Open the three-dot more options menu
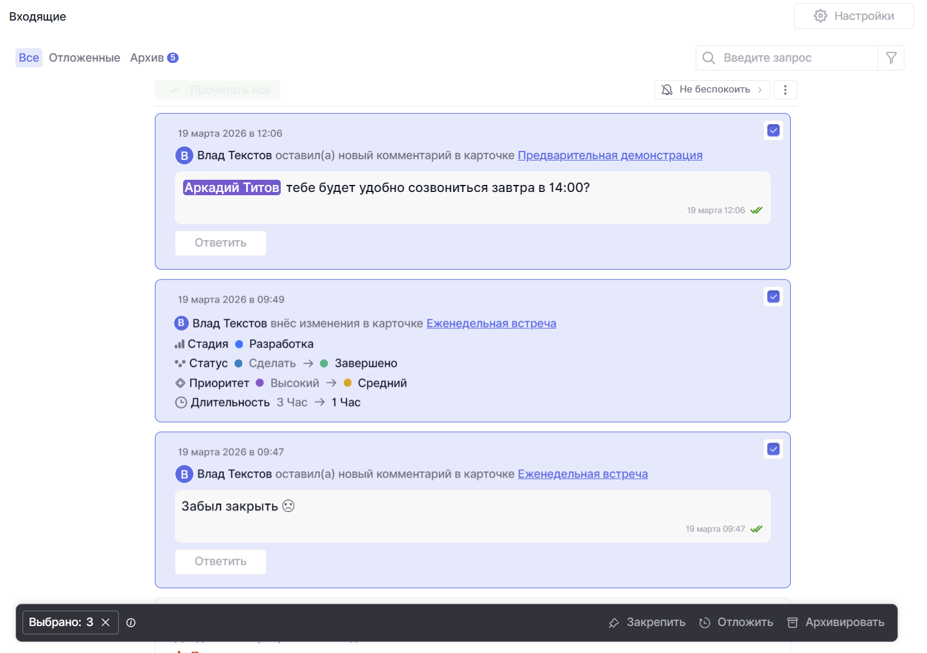This screenshot has width=927, height=653. pyautogui.click(x=785, y=90)
